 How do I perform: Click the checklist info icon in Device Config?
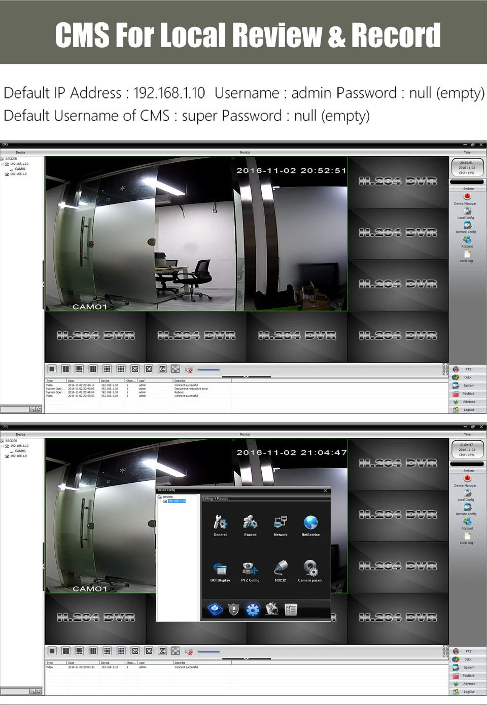(291, 609)
